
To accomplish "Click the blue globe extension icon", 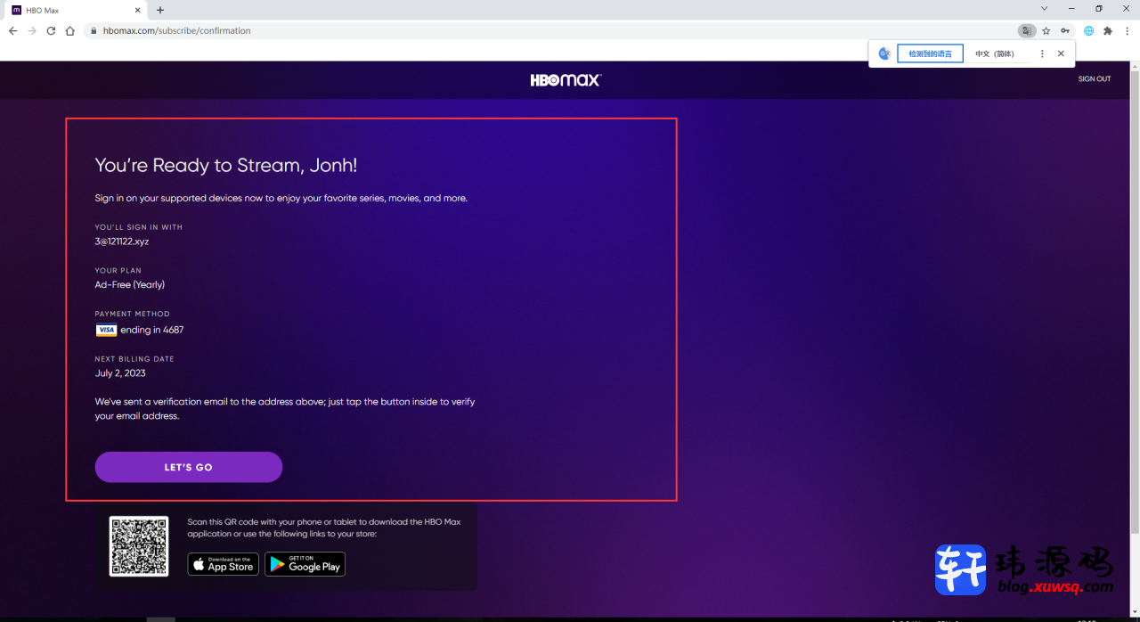I will point(1088,30).
